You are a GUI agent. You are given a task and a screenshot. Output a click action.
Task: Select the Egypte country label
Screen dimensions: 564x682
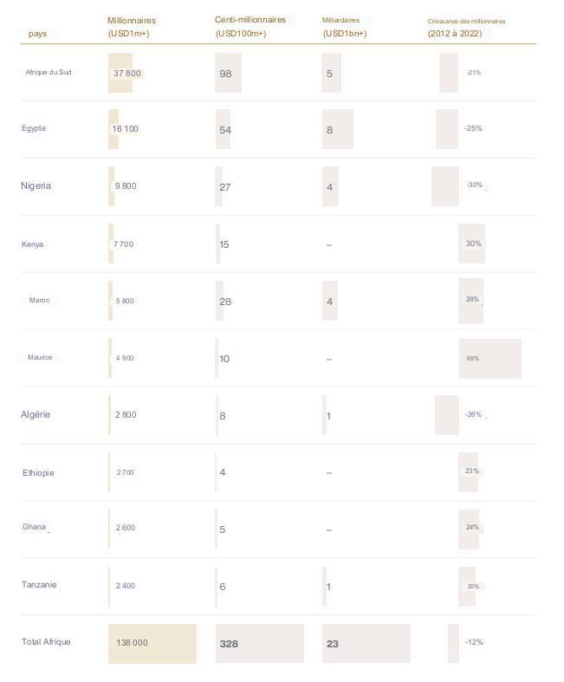[x=34, y=128]
